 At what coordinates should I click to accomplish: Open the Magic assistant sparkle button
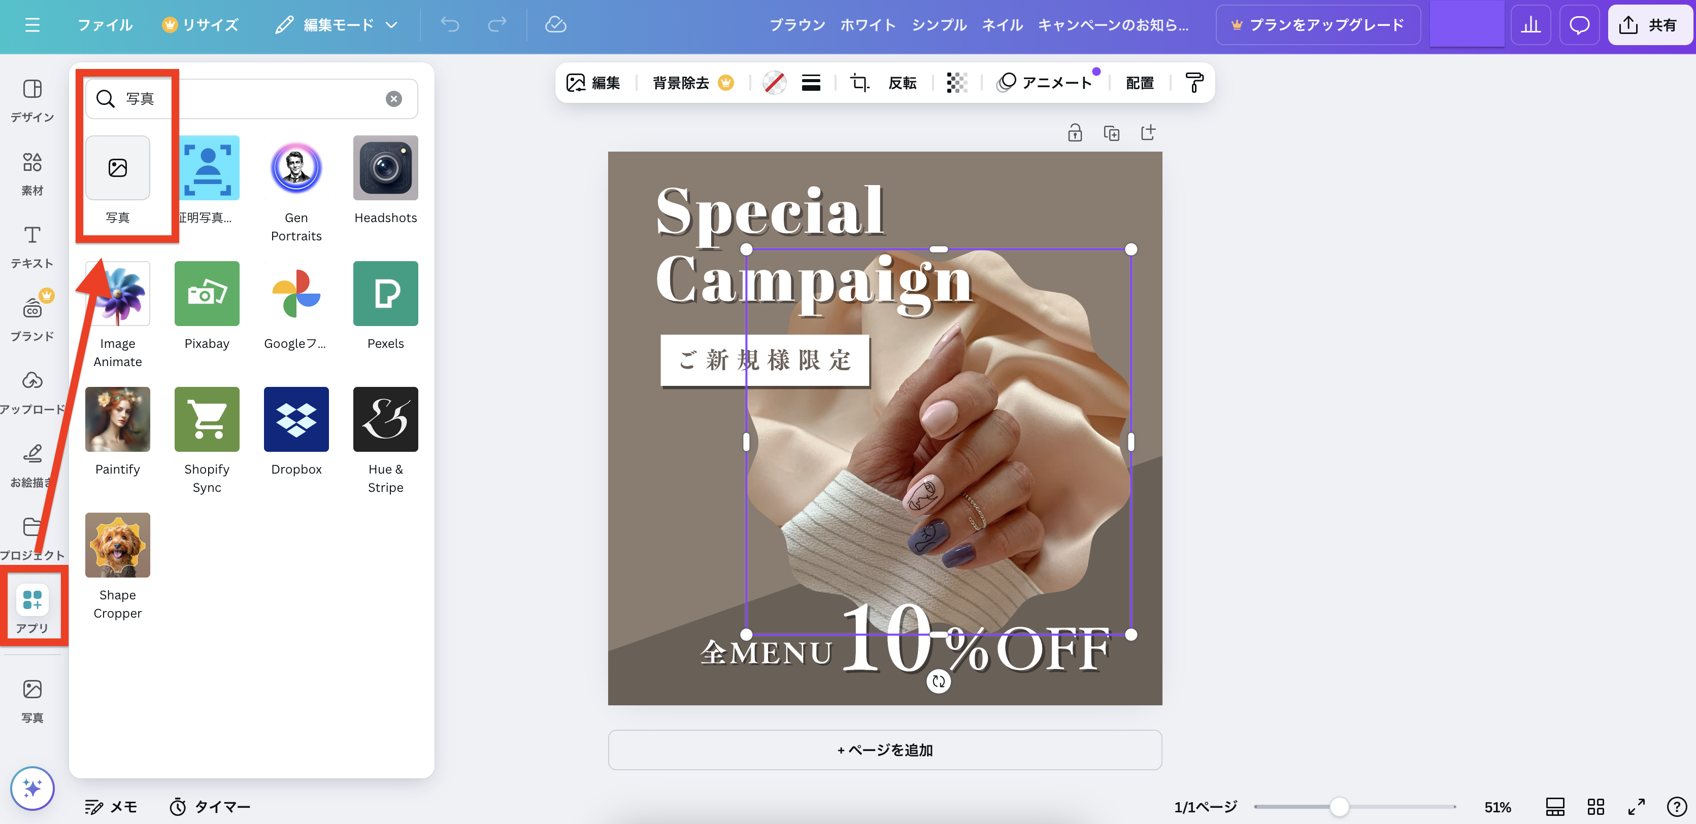[32, 788]
